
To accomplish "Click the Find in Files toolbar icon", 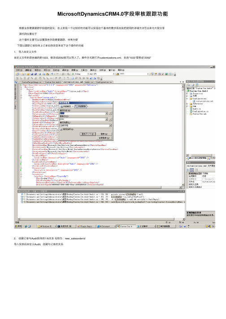I will point(117,74).
